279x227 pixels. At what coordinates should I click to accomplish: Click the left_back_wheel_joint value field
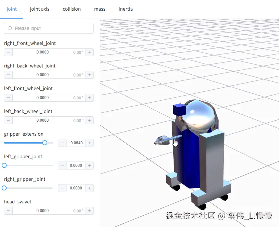(x=49, y=120)
